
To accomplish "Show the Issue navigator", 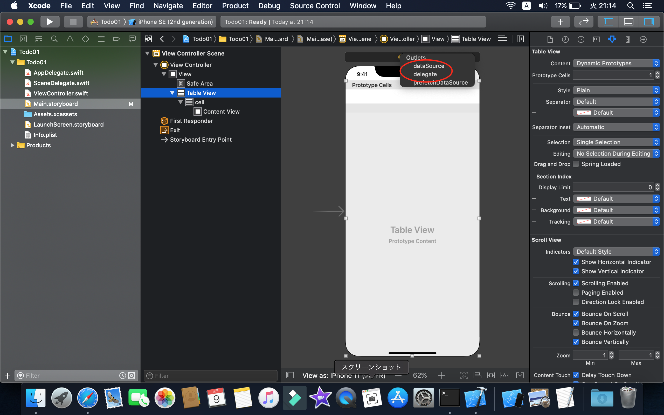I will click(70, 39).
